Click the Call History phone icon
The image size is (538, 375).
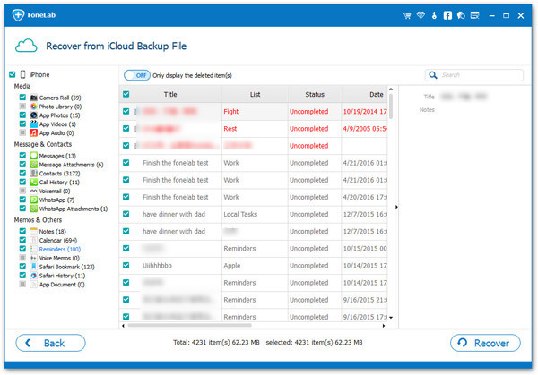34,183
